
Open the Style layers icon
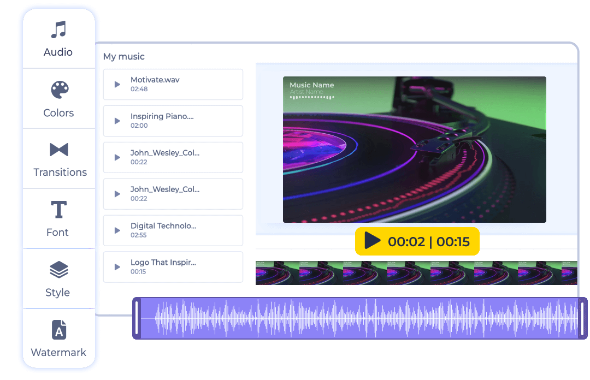(x=58, y=270)
